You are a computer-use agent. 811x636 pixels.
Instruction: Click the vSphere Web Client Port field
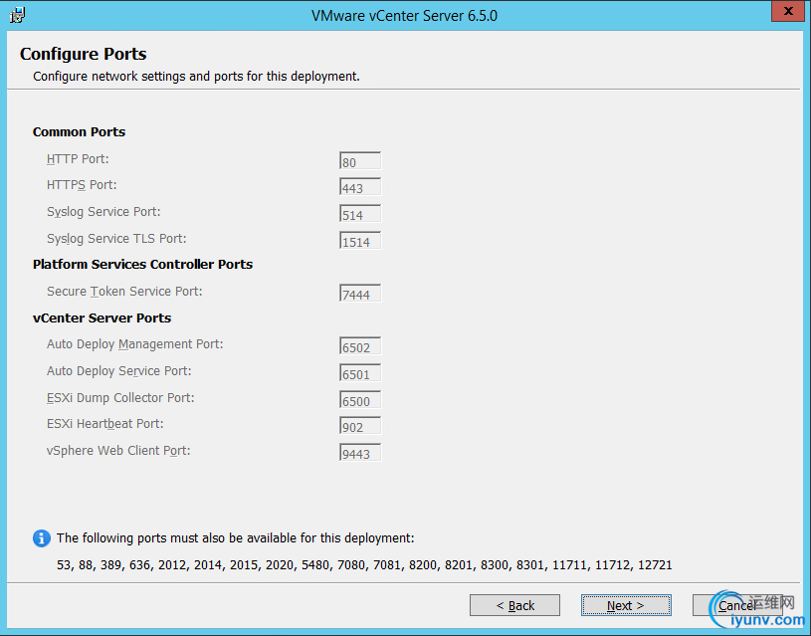pyautogui.click(x=359, y=453)
